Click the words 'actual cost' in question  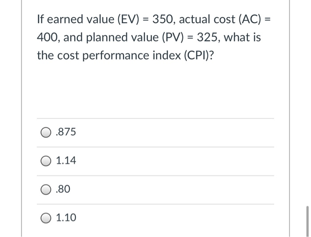(207, 20)
